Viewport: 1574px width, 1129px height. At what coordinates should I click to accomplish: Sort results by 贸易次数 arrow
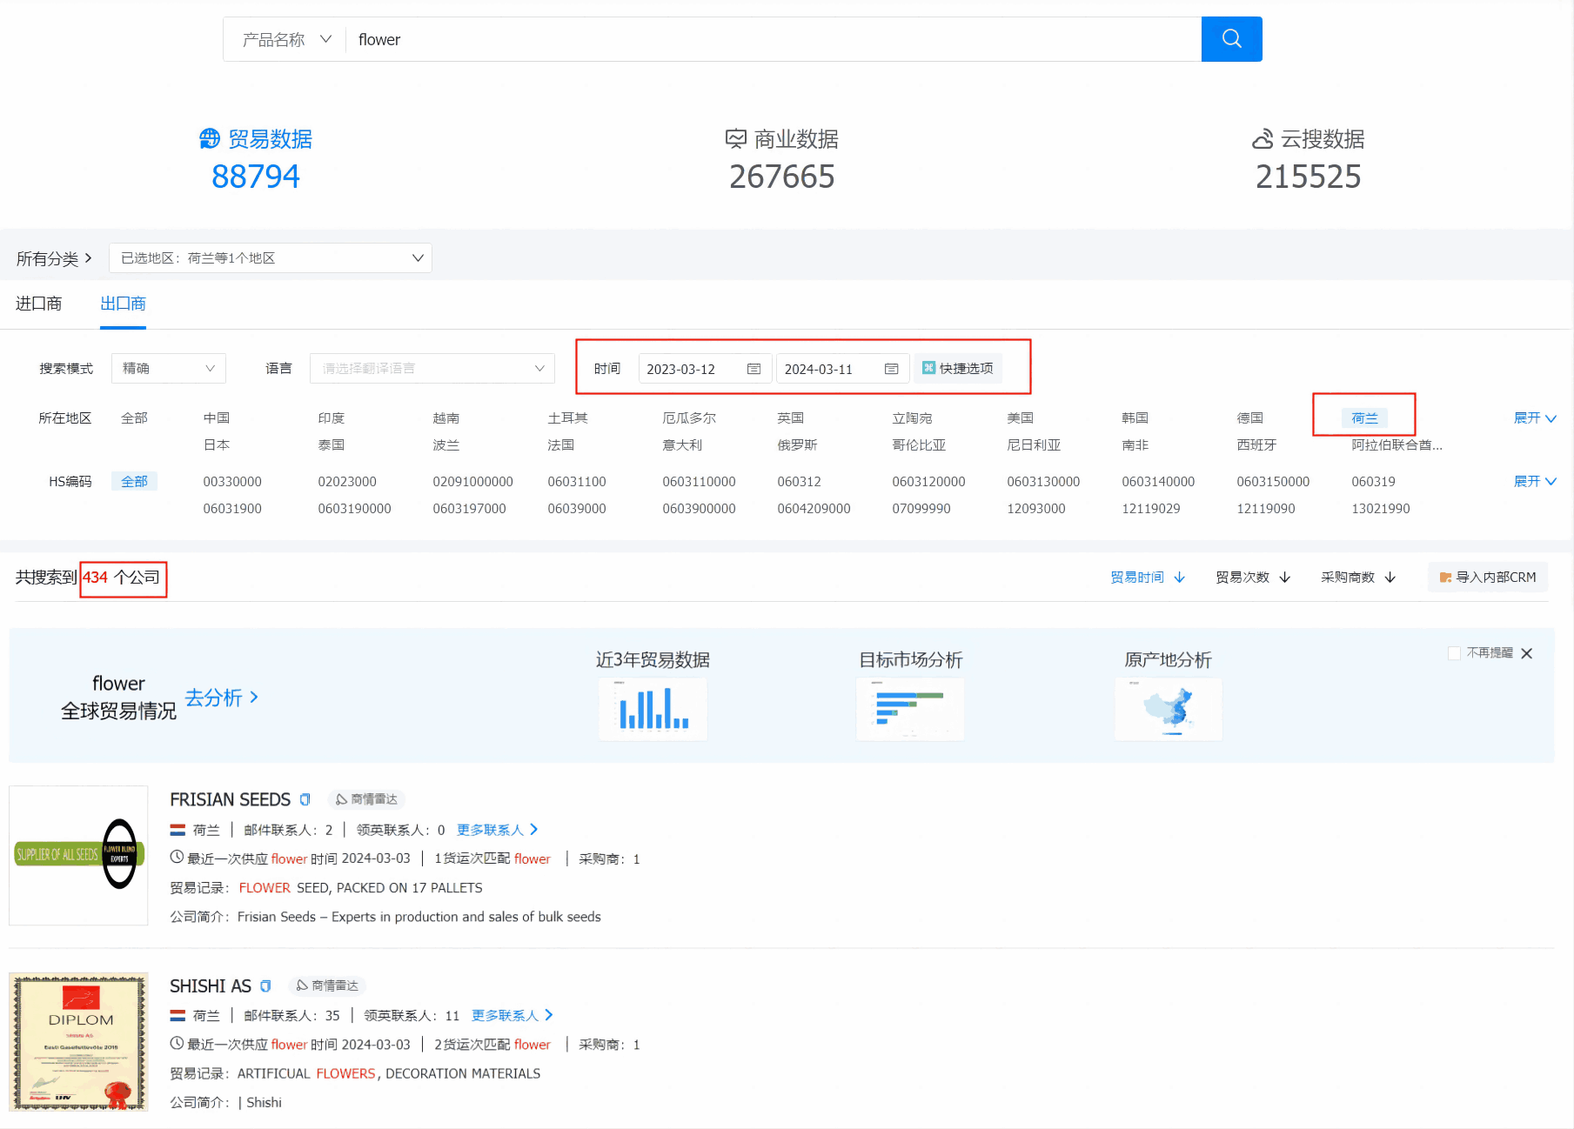[x=1284, y=578]
